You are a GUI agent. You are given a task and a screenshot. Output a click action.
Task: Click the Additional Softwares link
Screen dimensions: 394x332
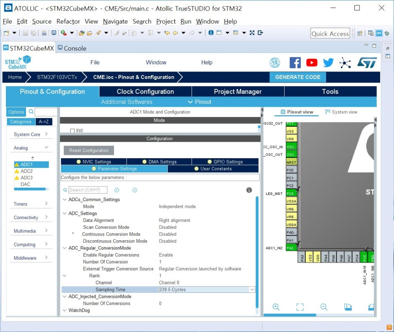pyautogui.click(x=127, y=102)
